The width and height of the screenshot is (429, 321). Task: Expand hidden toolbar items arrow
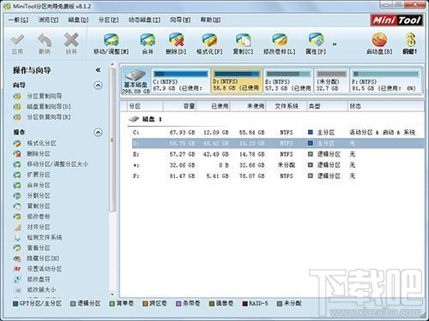335,45
